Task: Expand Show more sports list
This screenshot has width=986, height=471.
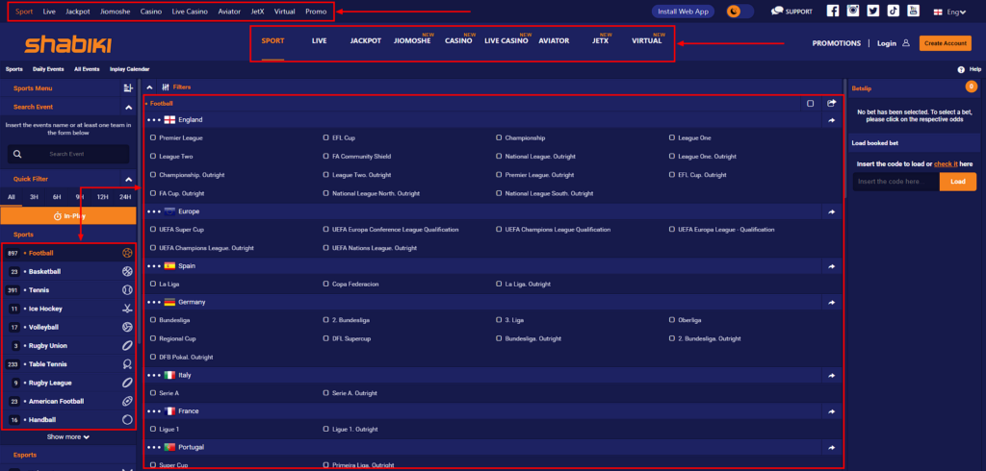Action: click(68, 437)
